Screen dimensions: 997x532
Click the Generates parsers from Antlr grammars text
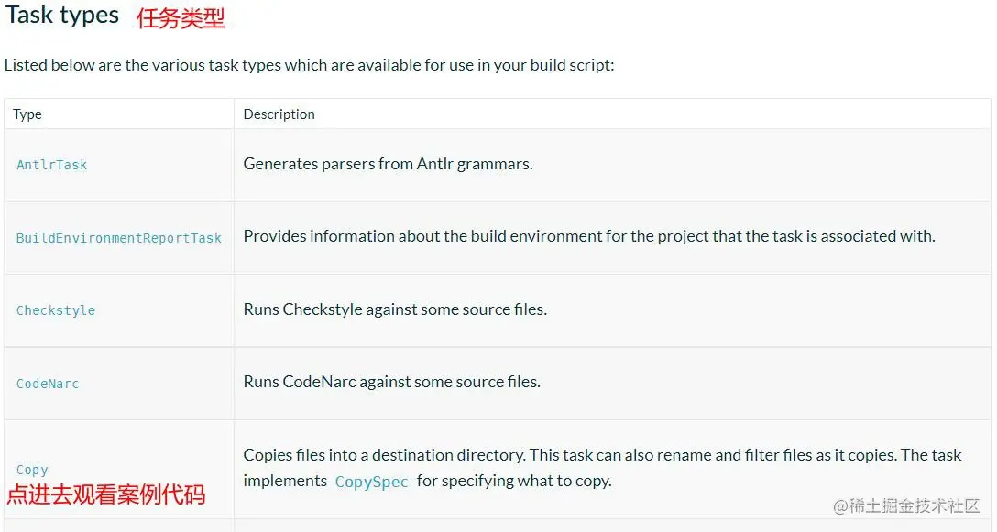388,164
